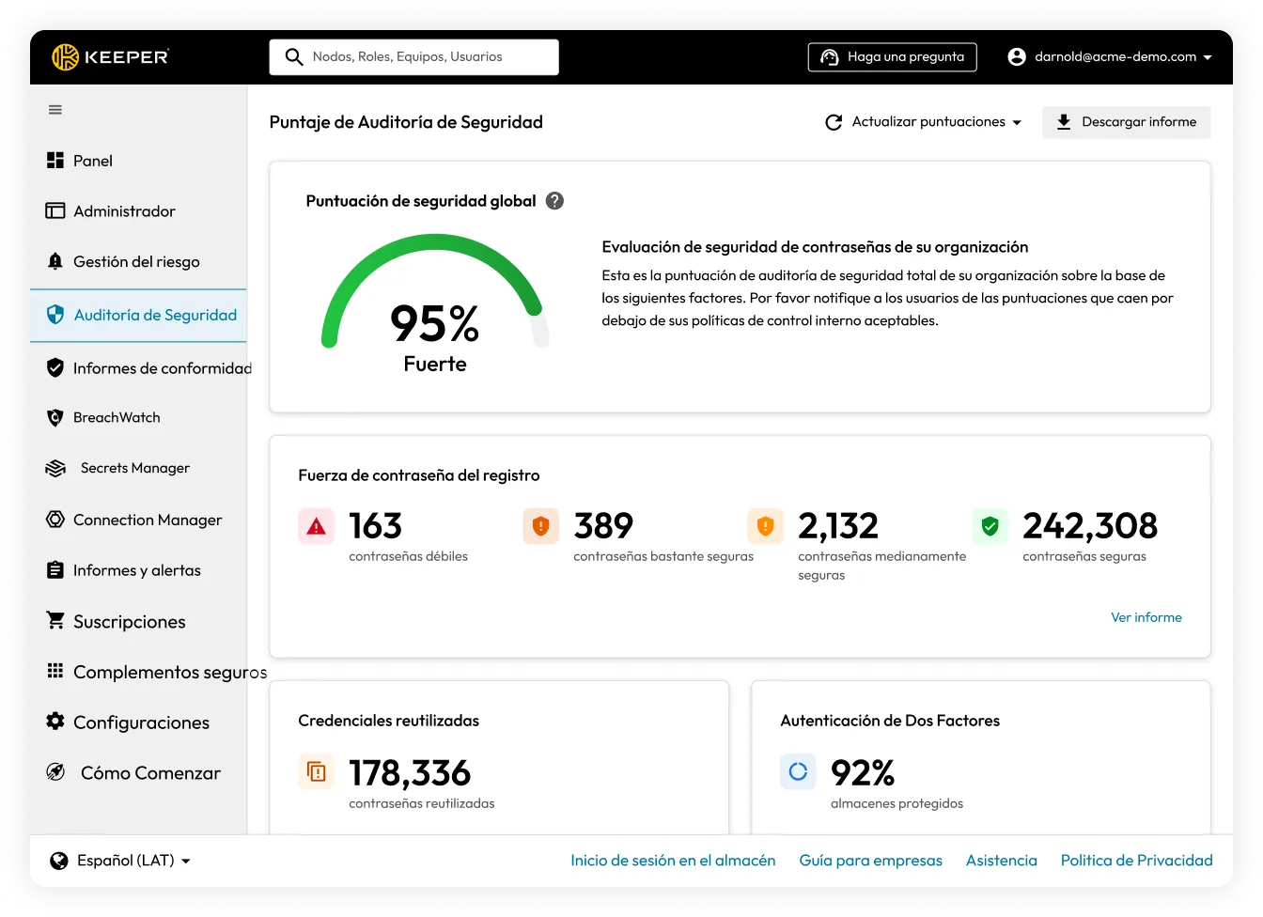Select Cómo Comenzar
Viewport: 1263px width, 917px height.
(x=139, y=772)
